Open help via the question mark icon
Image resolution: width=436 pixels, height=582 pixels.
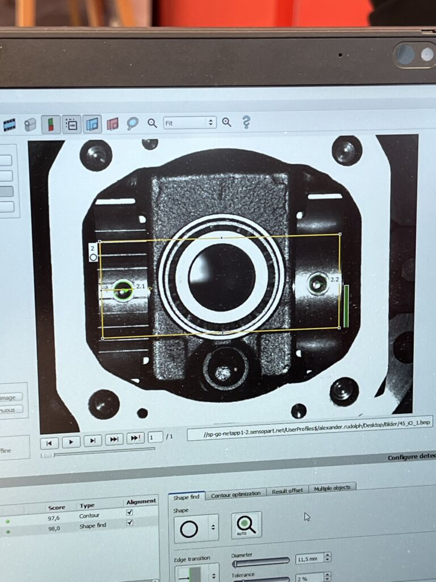pyautogui.click(x=246, y=122)
